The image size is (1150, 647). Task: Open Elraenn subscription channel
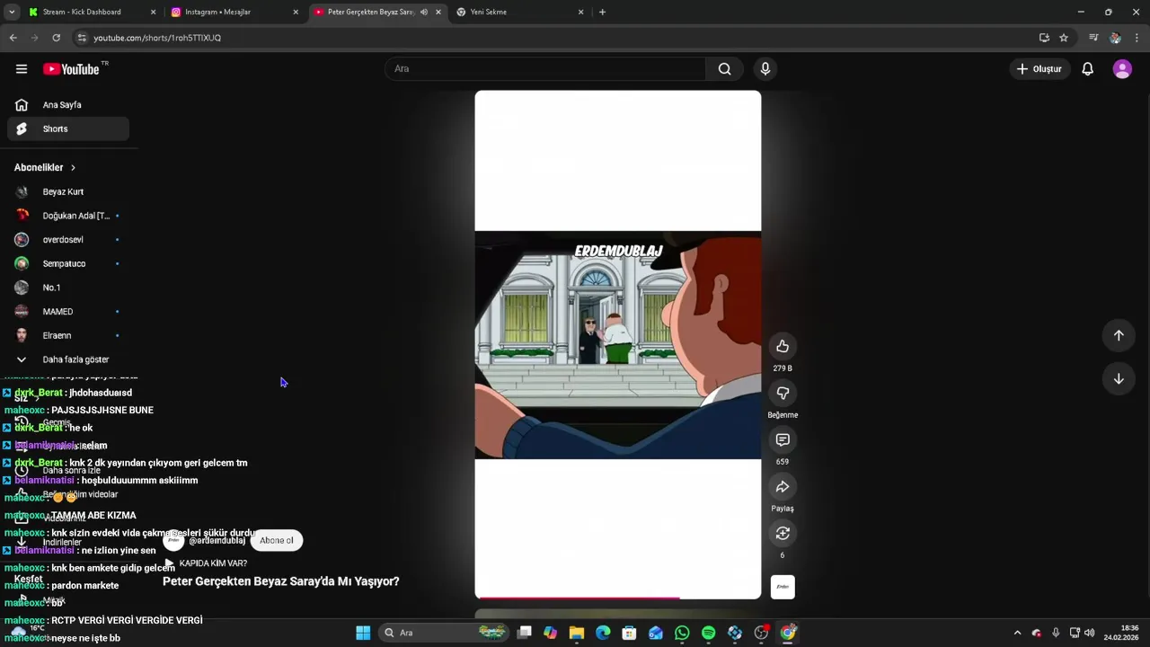pyautogui.click(x=68, y=335)
